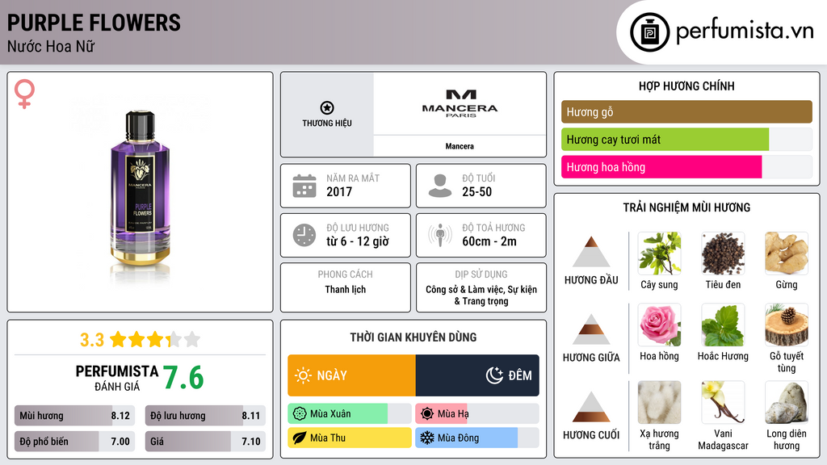
Task: Click the Mancera Paris brand logo
Action: [460, 103]
